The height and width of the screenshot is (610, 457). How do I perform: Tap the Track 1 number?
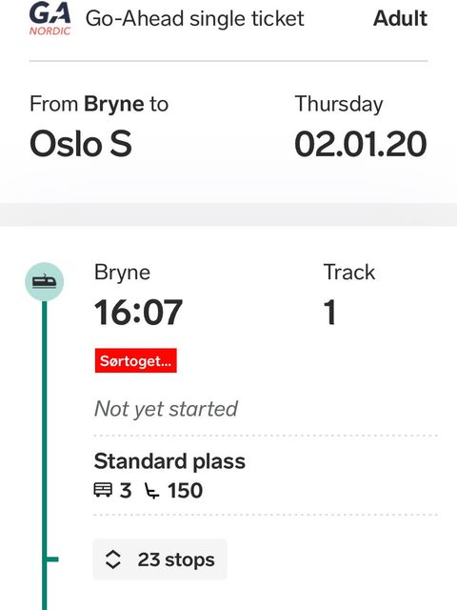pyautogui.click(x=329, y=312)
